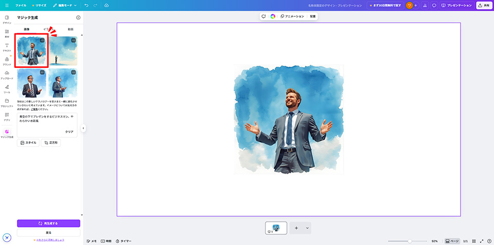Open the 素材 (Elements) sidebar panel
The image size is (494, 245).
click(x=7, y=33)
